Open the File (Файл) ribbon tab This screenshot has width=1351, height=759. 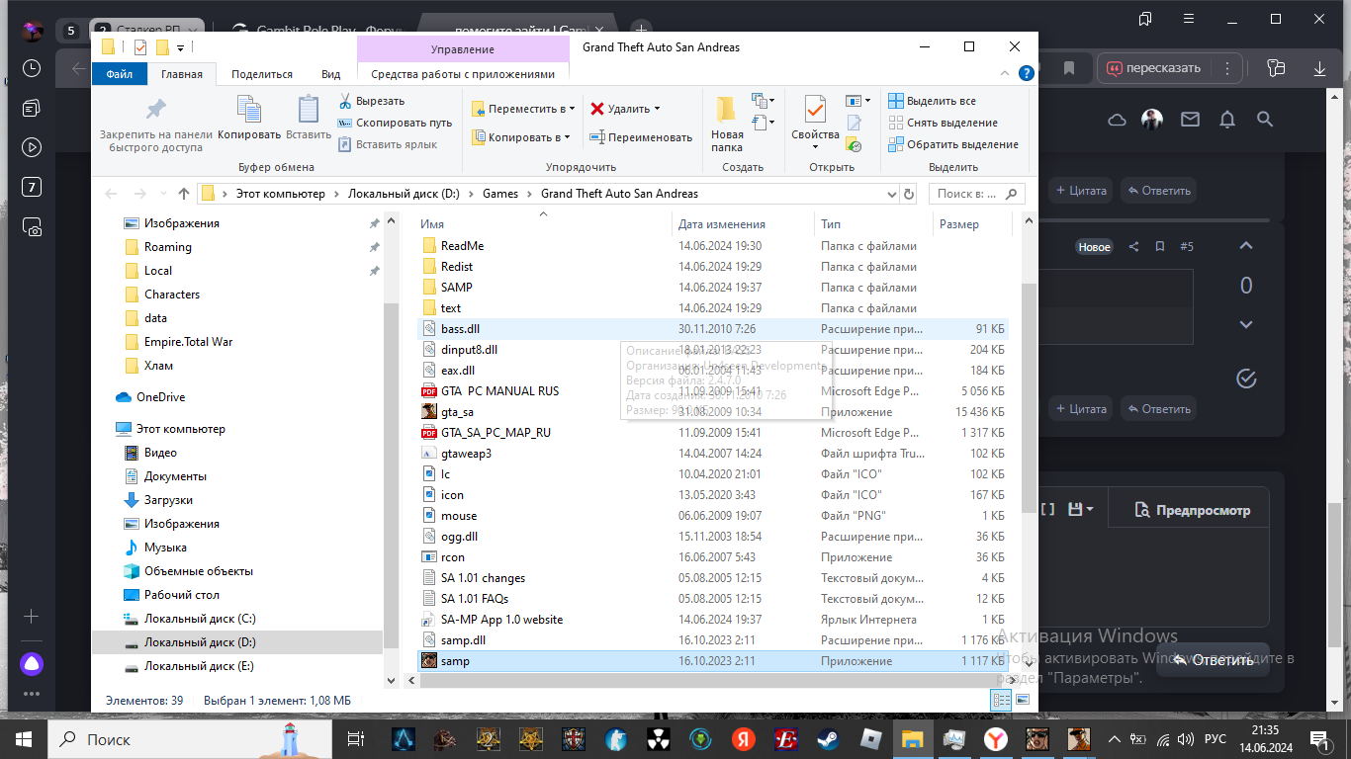pyautogui.click(x=119, y=74)
